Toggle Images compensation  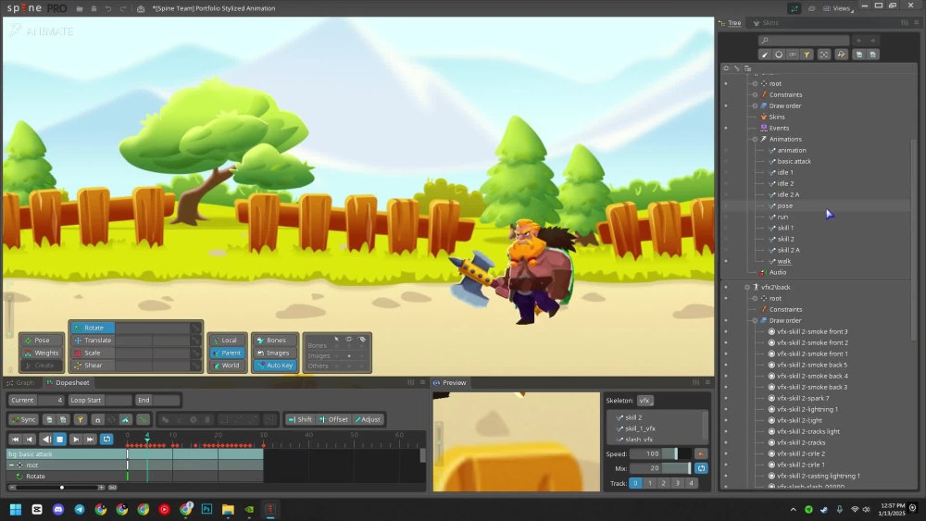coord(275,353)
